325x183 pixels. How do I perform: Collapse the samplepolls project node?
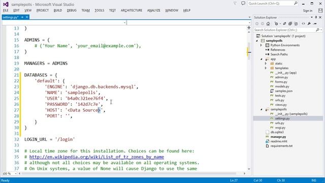coord(257,41)
